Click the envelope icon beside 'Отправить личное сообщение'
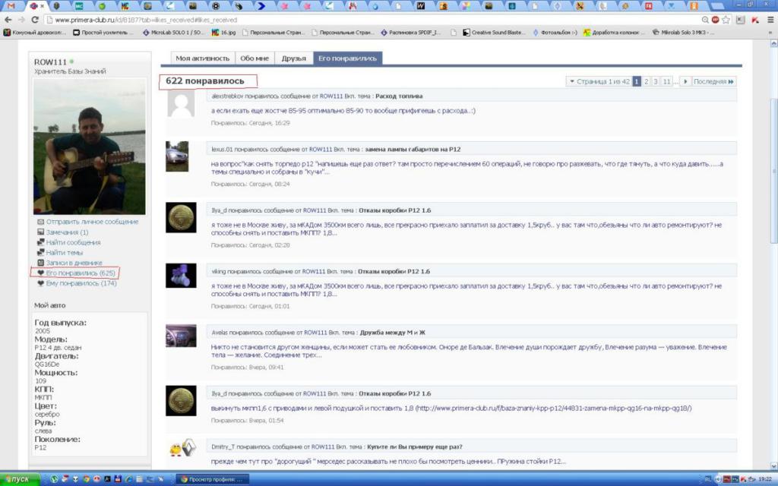The height and width of the screenshot is (486, 778). click(41, 222)
